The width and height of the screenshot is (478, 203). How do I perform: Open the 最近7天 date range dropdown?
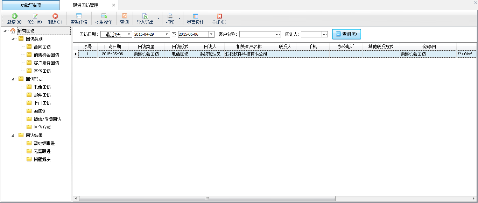click(129, 34)
